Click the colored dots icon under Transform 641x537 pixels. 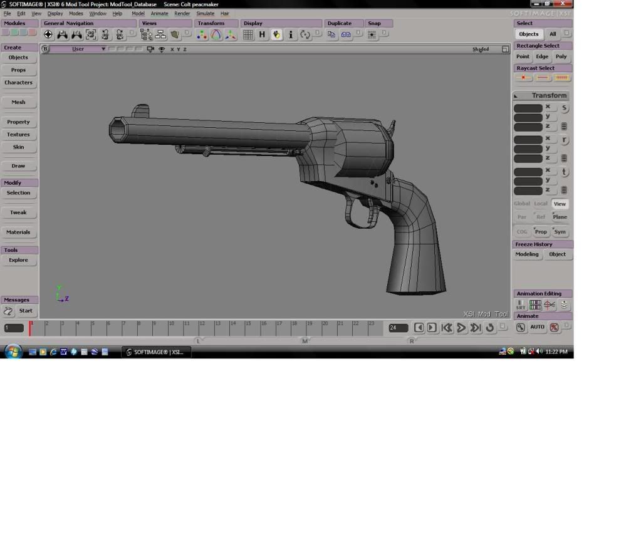pyautogui.click(x=202, y=35)
